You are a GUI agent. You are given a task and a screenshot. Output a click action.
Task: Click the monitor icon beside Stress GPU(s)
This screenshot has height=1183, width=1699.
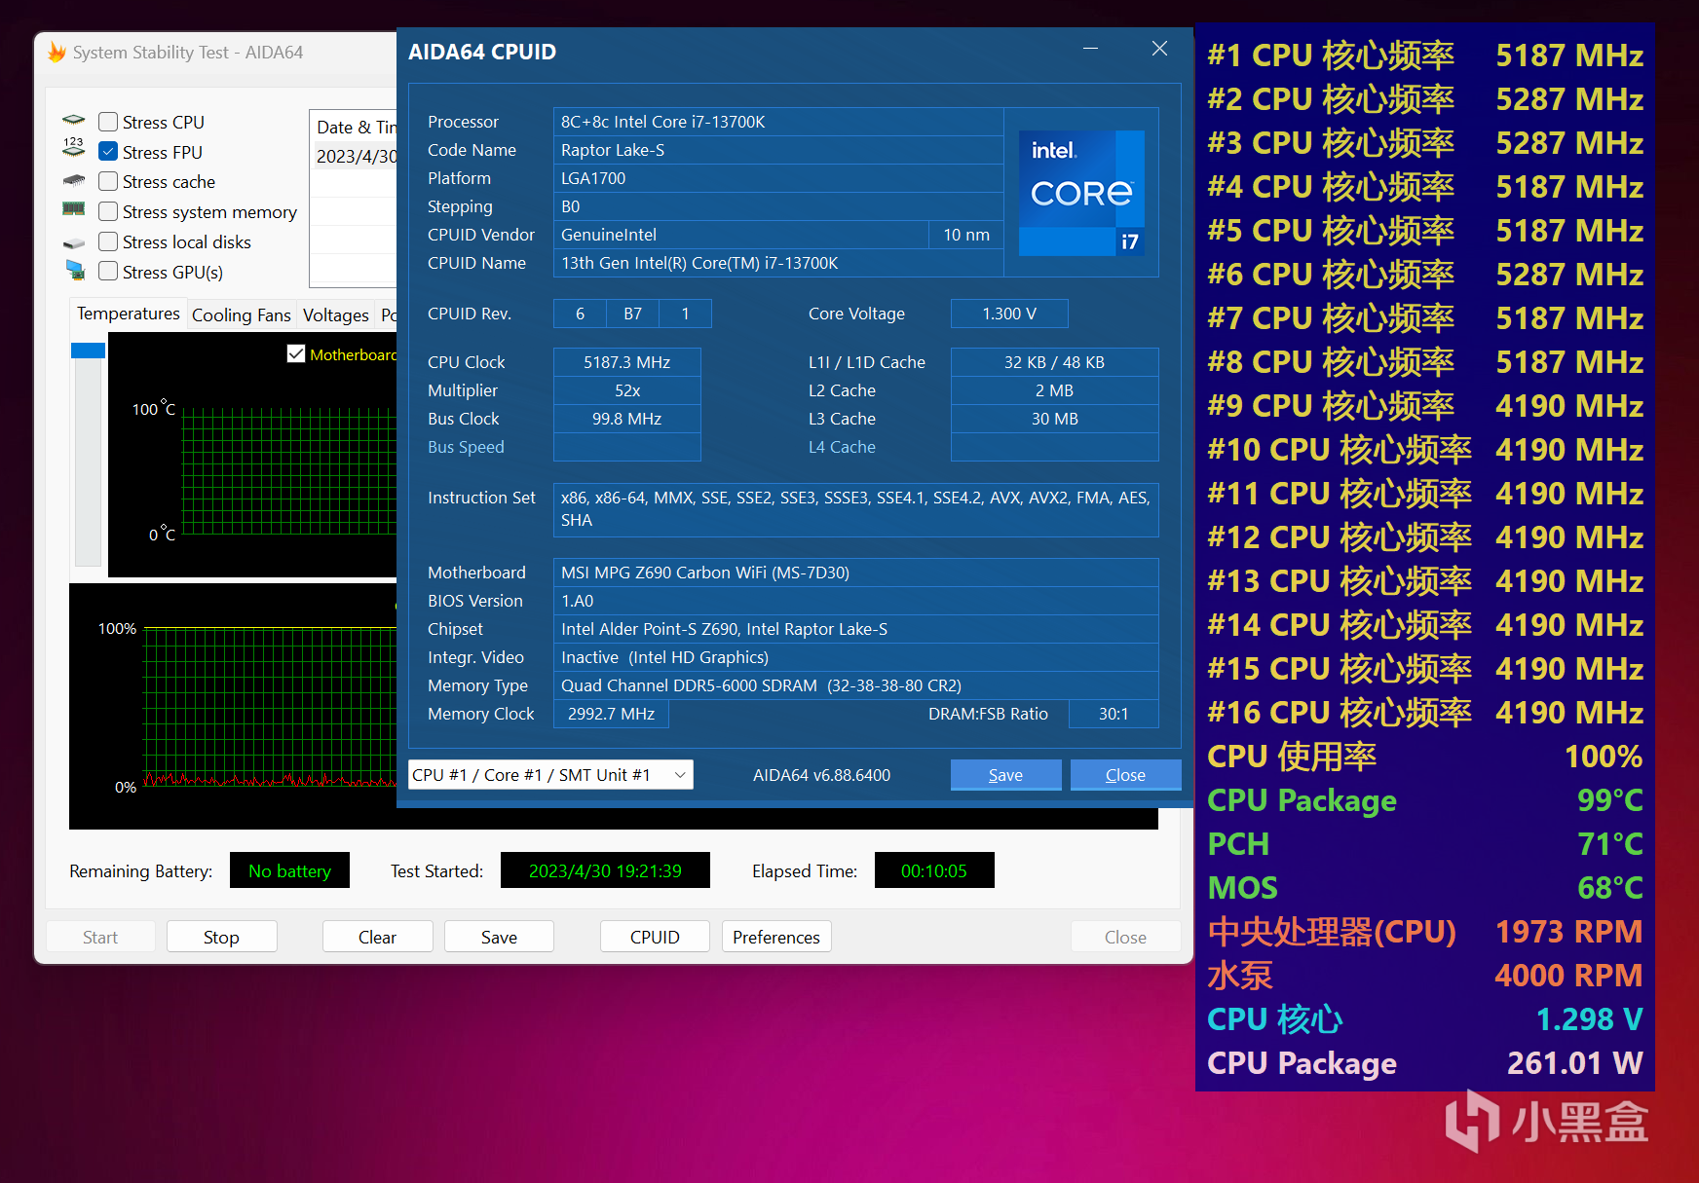(75, 270)
